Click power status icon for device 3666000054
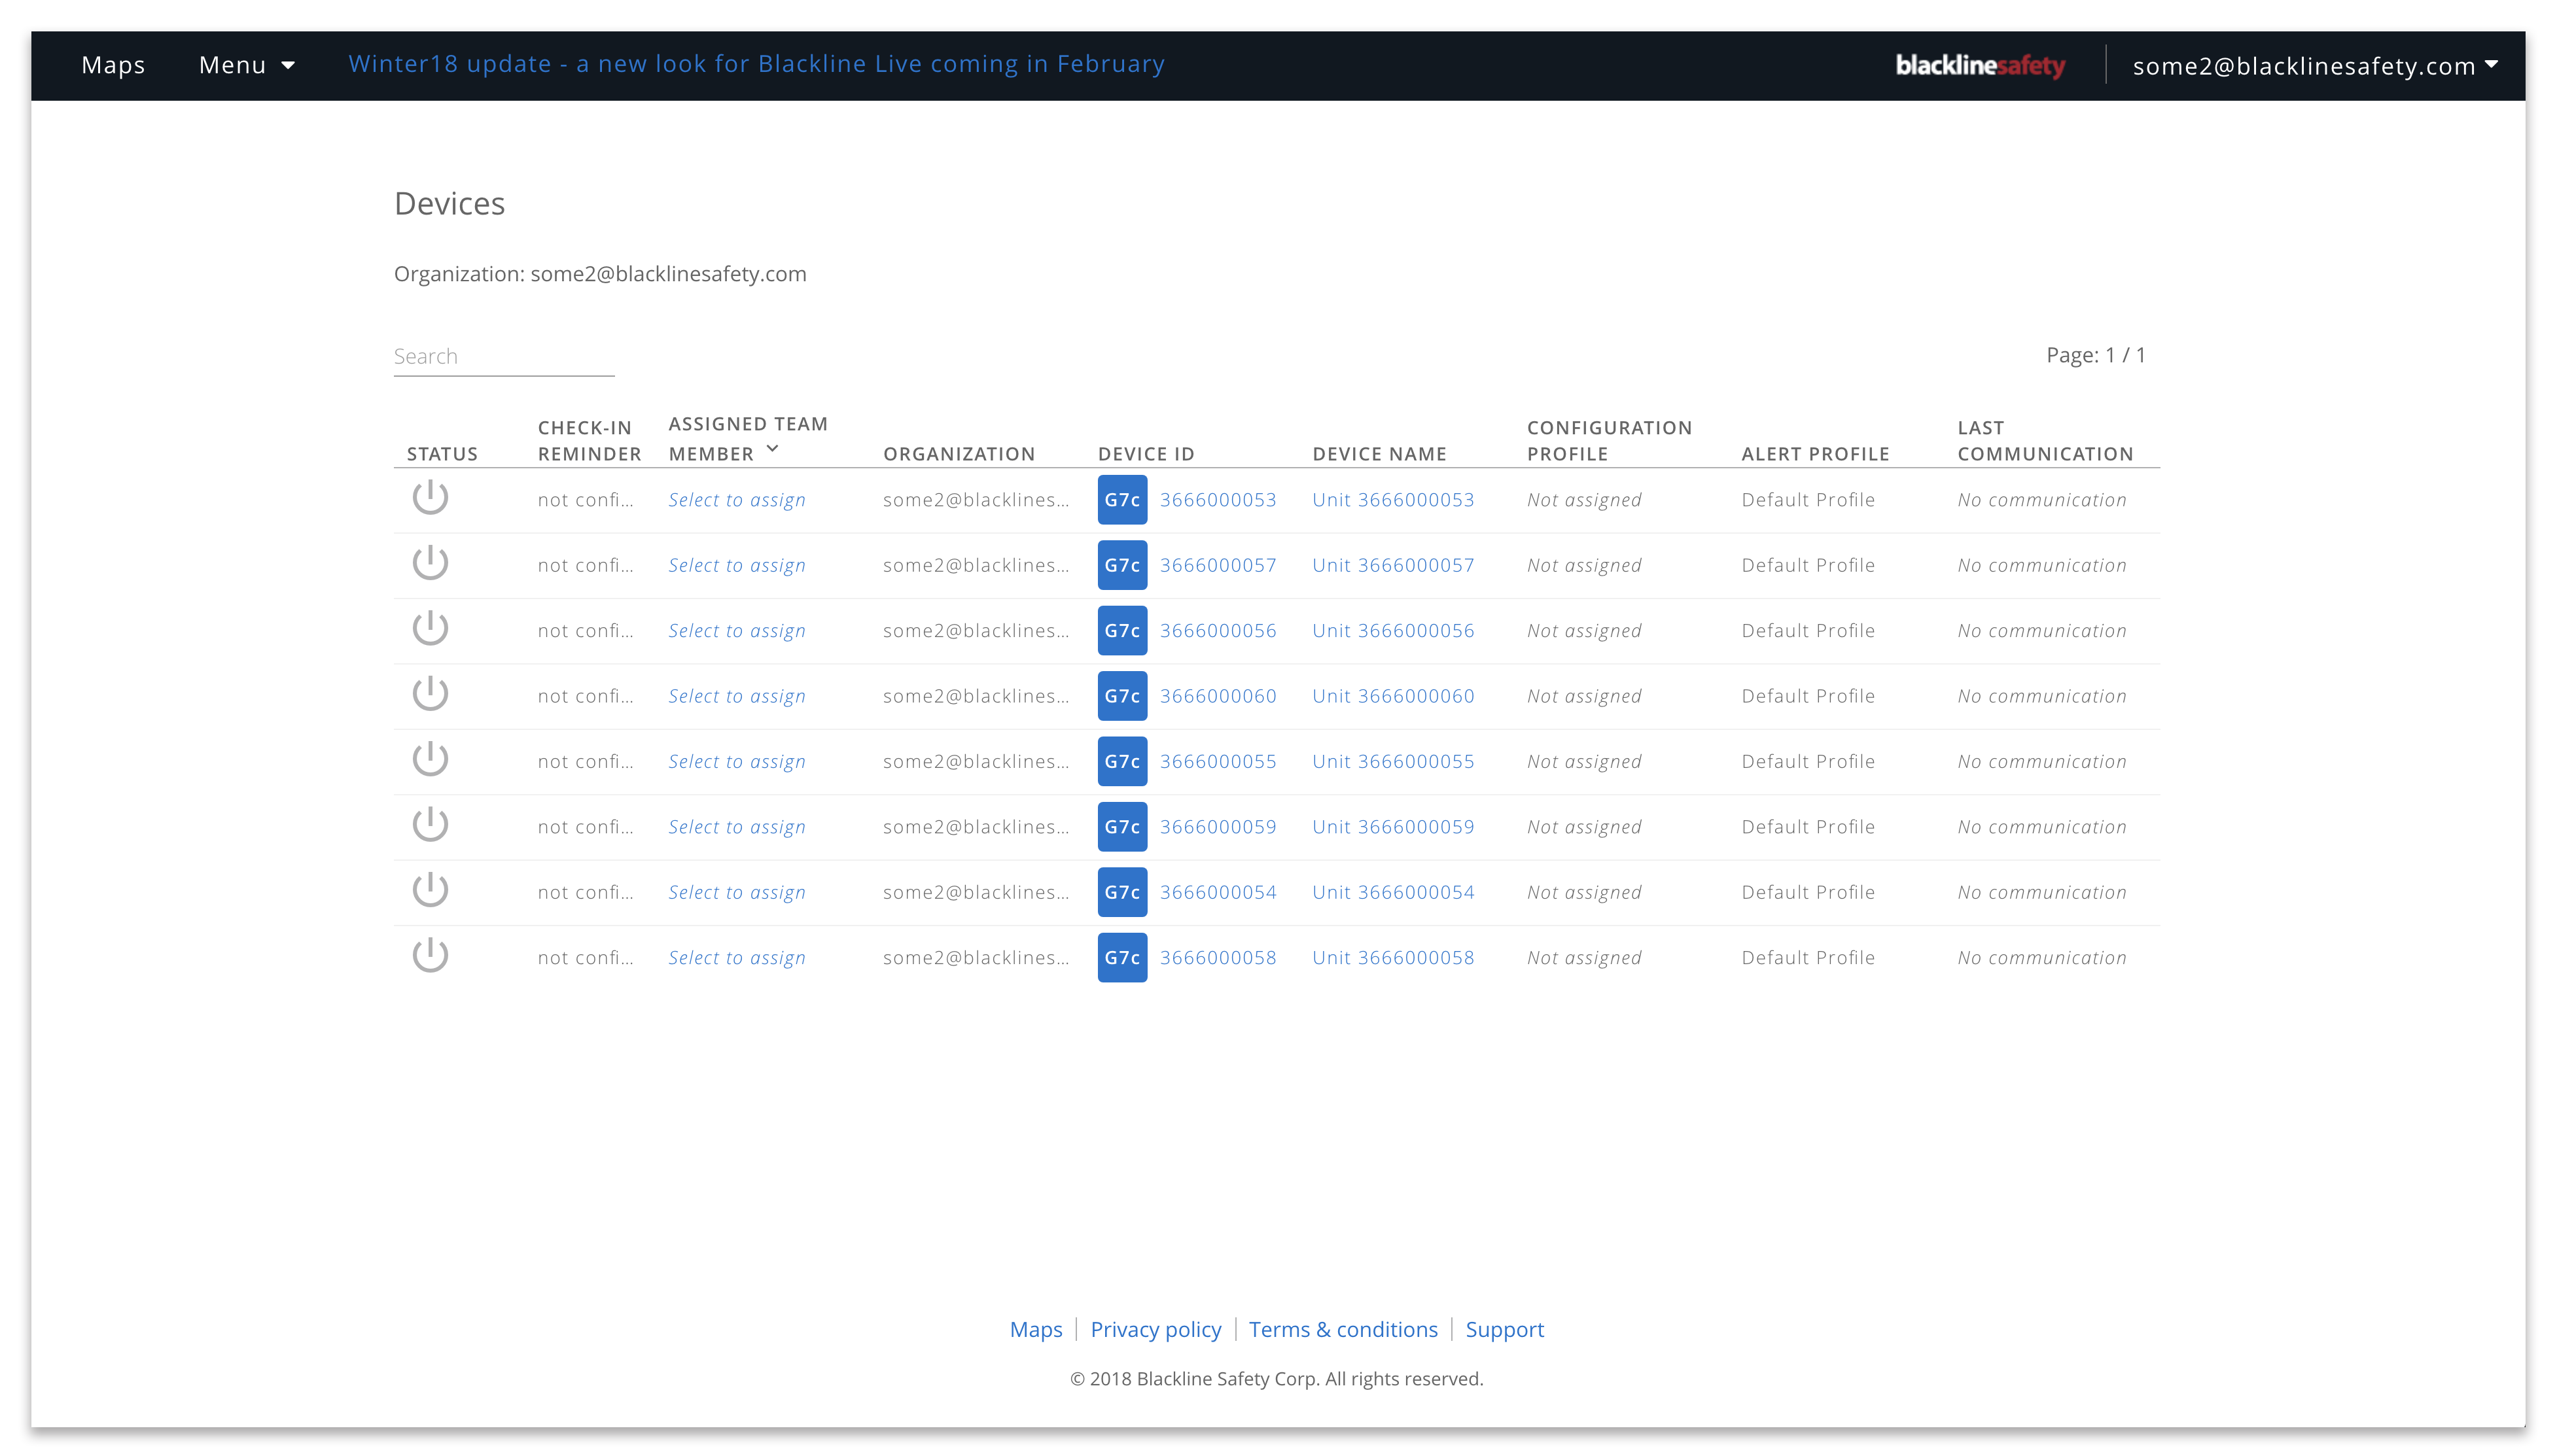 point(430,890)
